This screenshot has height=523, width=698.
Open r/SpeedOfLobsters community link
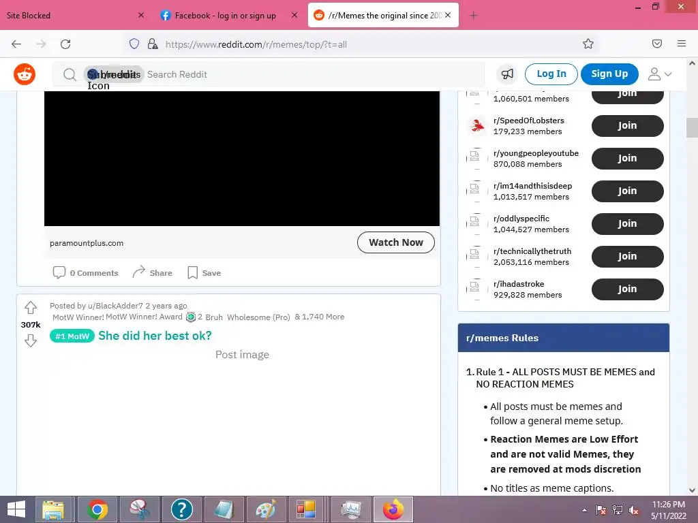(528, 121)
